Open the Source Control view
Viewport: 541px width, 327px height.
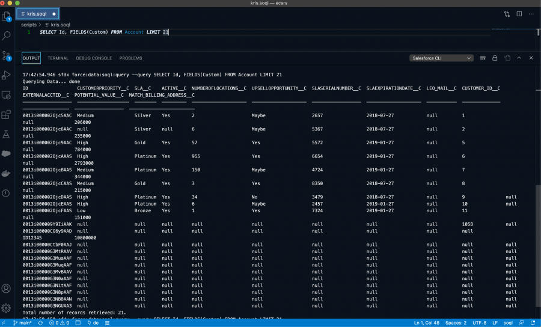click(6, 56)
